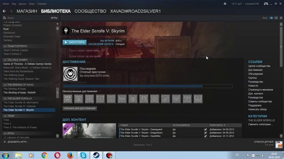Open the Справка menu
The height and width of the screenshot is (159, 284).
pyautogui.click(x=41, y=4)
